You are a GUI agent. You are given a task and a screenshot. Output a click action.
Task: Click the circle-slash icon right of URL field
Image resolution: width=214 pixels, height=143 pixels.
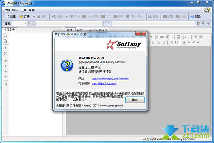[x=209, y=23]
